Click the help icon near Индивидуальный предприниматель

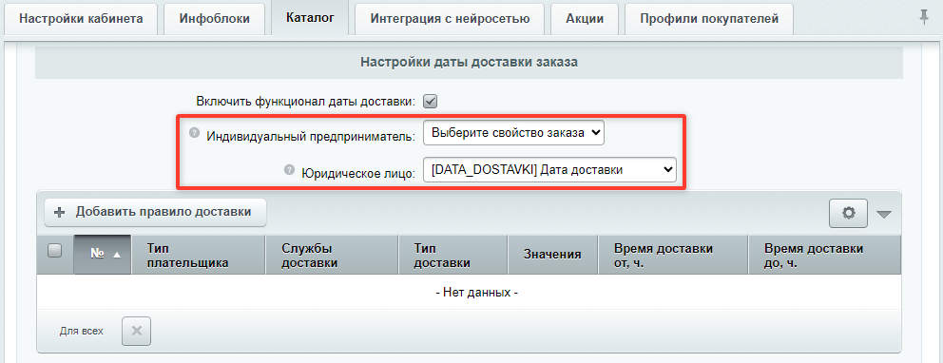click(x=194, y=133)
